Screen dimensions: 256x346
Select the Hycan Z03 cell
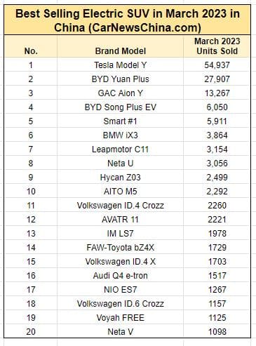pyautogui.click(x=120, y=177)
